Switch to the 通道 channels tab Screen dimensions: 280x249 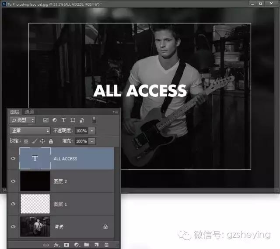(29, 112)
